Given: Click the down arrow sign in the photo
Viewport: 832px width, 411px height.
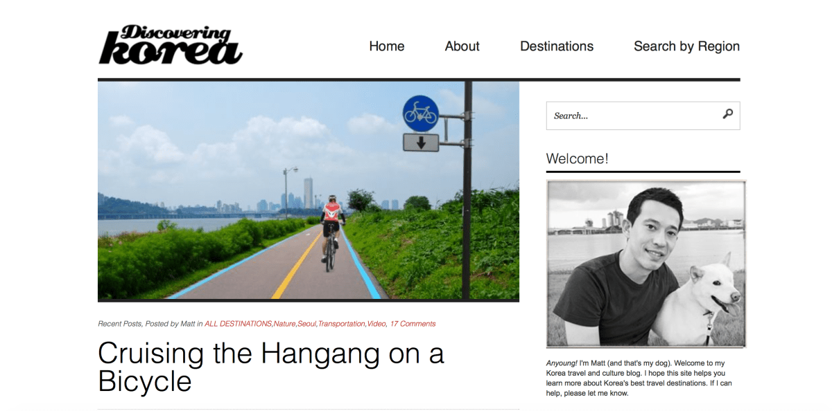Looking at the screenshot, I should coord(421,143).
